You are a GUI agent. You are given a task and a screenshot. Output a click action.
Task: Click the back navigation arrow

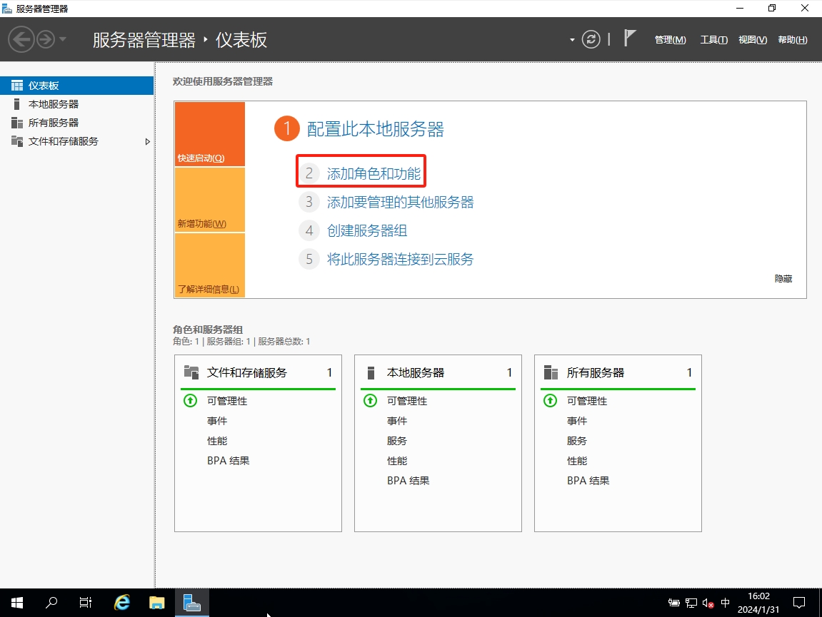(x=21, y=39)
